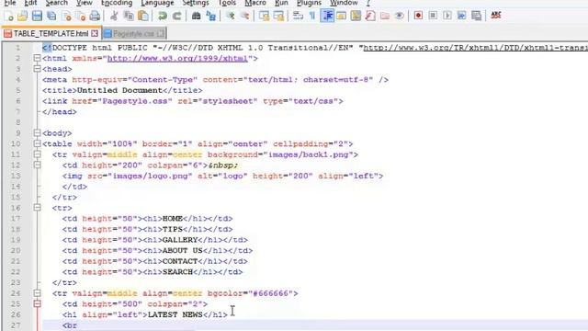Screen dimensions: 588x331
Task: Click the ABC spell check icon
Action: click(x=496, y=16)
